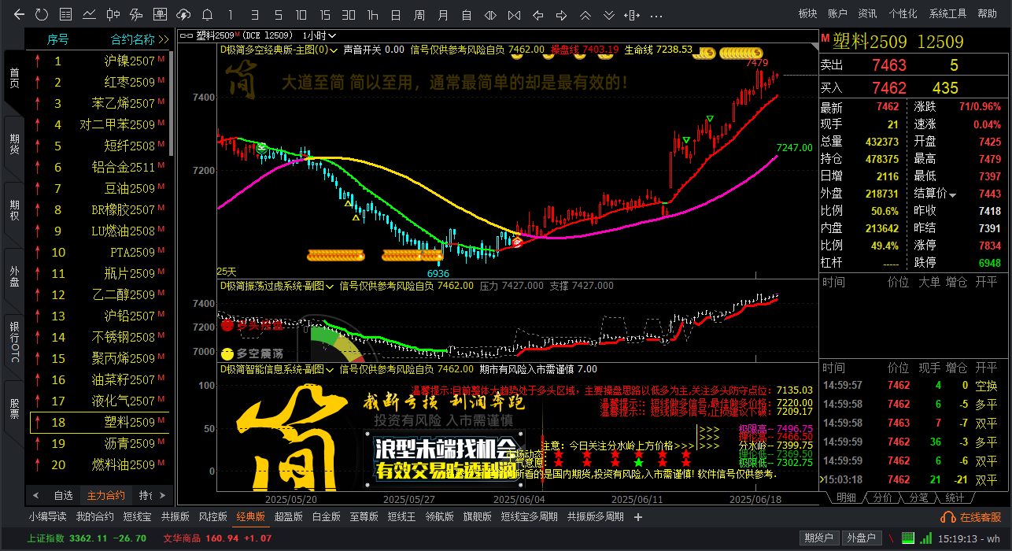Expand the D极简智能信息系统 sub-chart dropdown
1012x551 pixels.
pyautogui.click(x=331, y=368)
